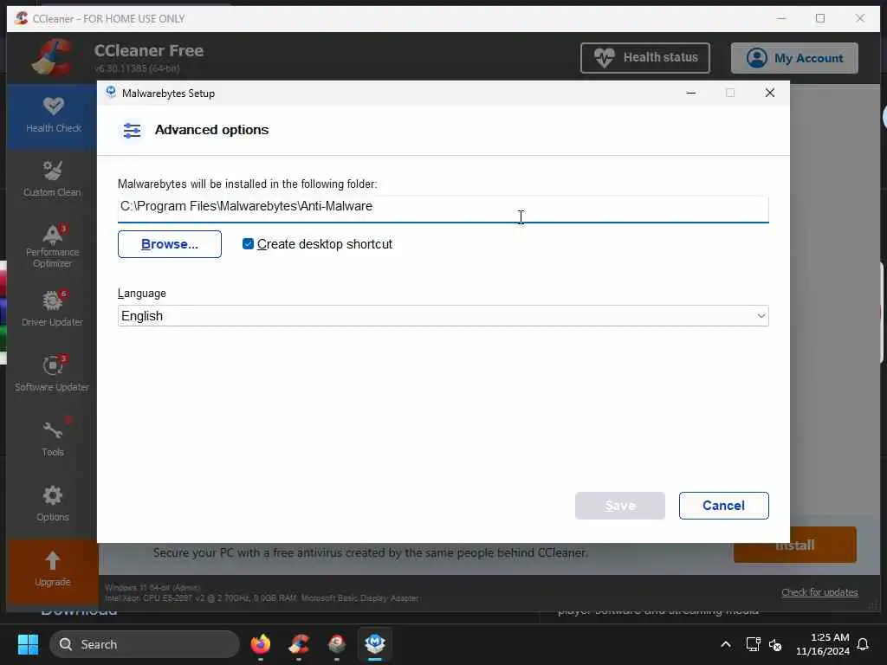The image size is (887, 665).
Task: Open Windows Start menu
Action: [28, 644]
